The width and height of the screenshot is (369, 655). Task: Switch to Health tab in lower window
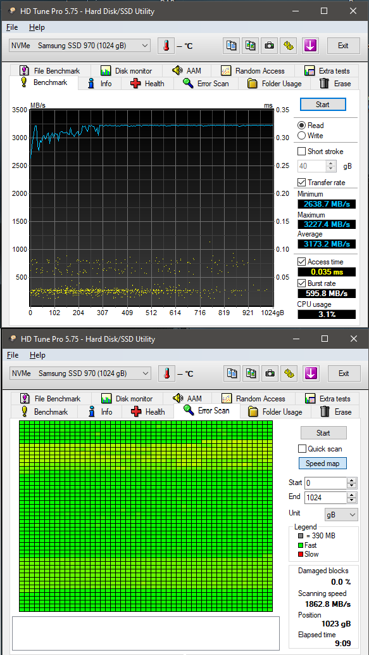tap(148, 412)
